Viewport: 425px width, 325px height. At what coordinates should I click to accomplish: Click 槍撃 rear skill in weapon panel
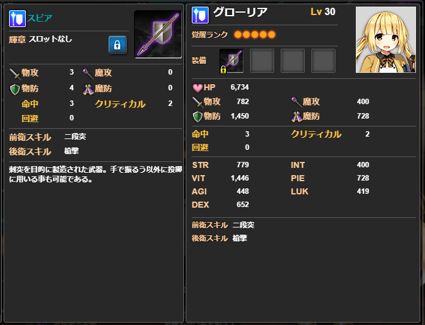click(72, 151)
